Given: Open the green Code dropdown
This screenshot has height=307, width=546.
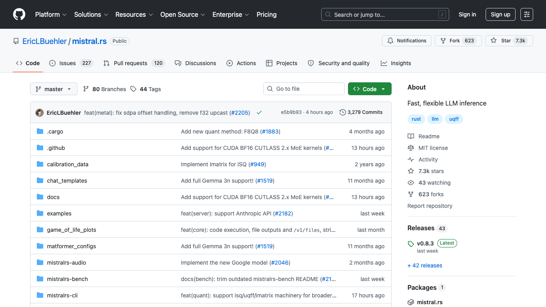Looking at the screenshot, I should [370, 89].
